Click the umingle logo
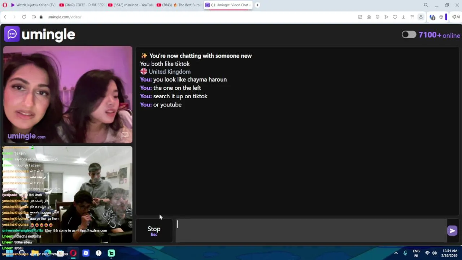Screen dimensions: 462x260 point(40,34)
